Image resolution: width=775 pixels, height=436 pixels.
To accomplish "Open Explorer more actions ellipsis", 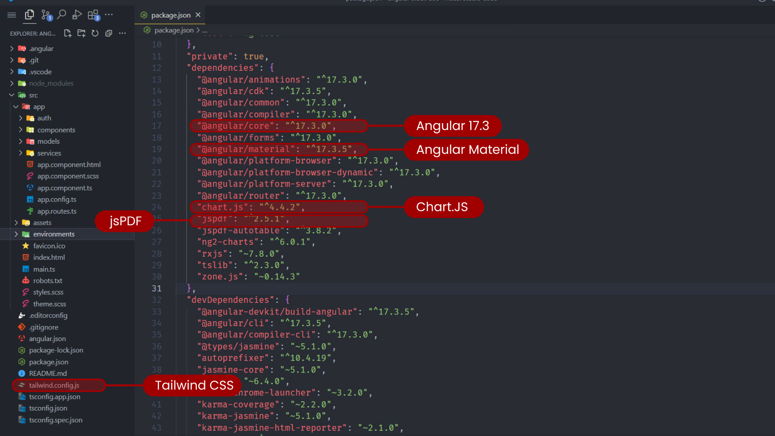I will point(122,33).
